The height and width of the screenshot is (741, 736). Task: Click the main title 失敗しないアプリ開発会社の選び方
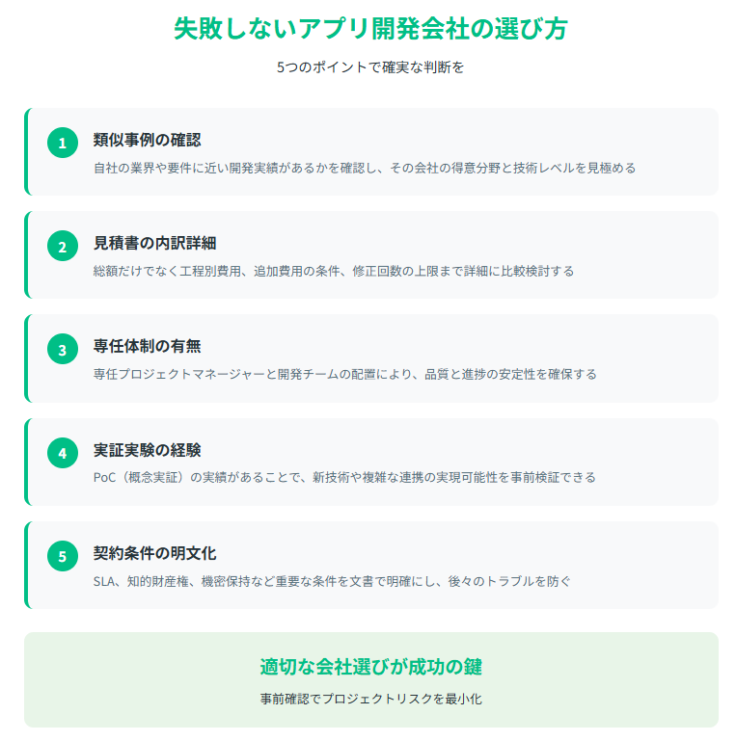click(x=370, y=28)
